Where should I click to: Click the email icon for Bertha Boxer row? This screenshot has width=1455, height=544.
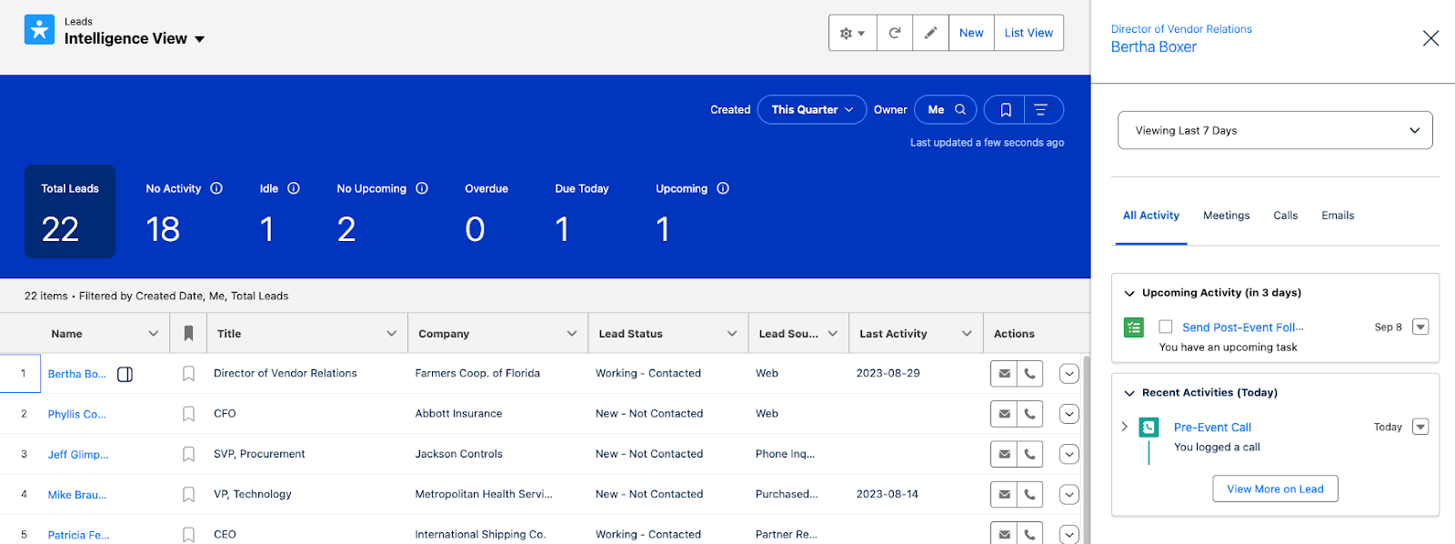pos(1004,373)
